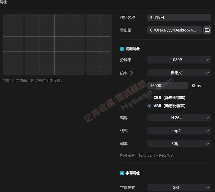Click the 导出 dialog title
This screenshot has width=215, height=192.
(x=4, y=2)
